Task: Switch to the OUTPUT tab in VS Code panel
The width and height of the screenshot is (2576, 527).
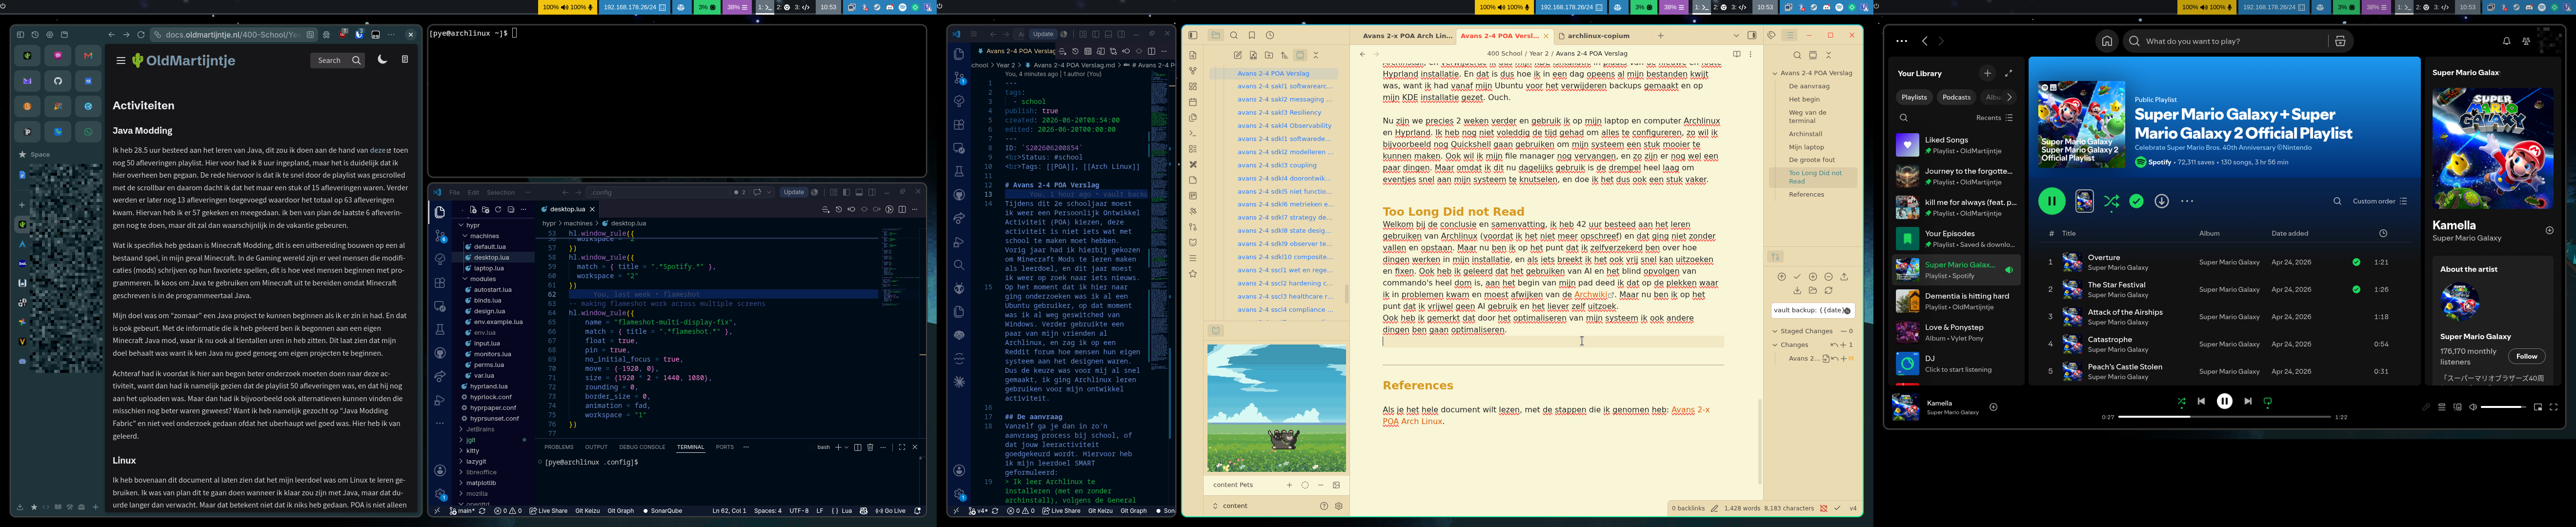Action: (596, 447)
